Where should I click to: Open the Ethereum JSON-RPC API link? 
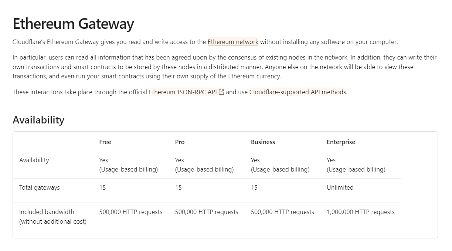click(183, 92)
